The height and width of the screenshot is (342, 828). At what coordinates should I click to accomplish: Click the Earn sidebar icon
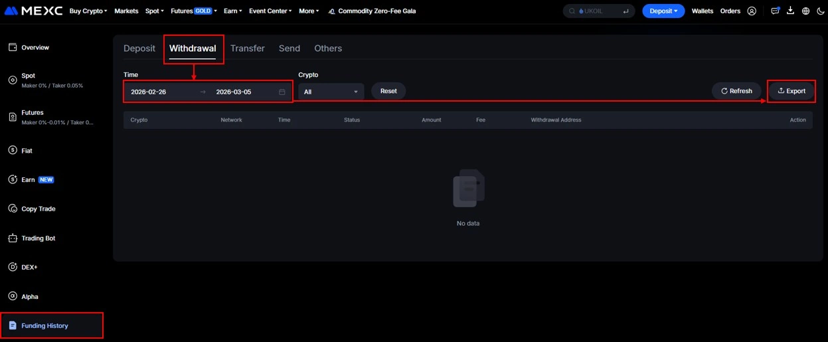tap(13, 179)
